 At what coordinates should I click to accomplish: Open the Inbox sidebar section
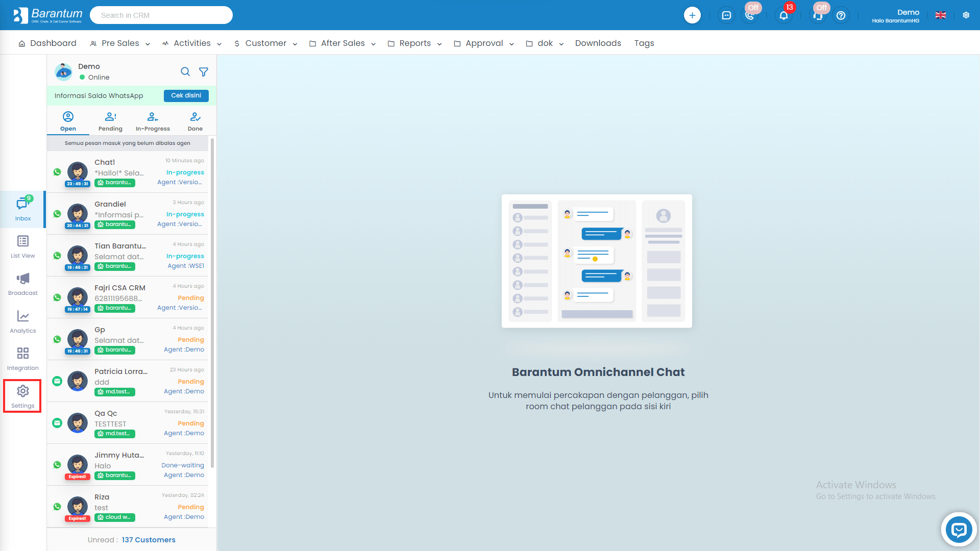[x=23, y=209]
